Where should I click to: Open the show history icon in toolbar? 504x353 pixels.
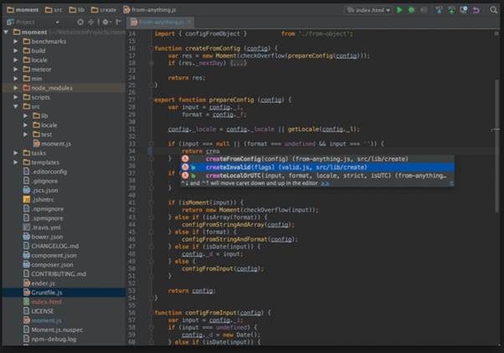464,10
